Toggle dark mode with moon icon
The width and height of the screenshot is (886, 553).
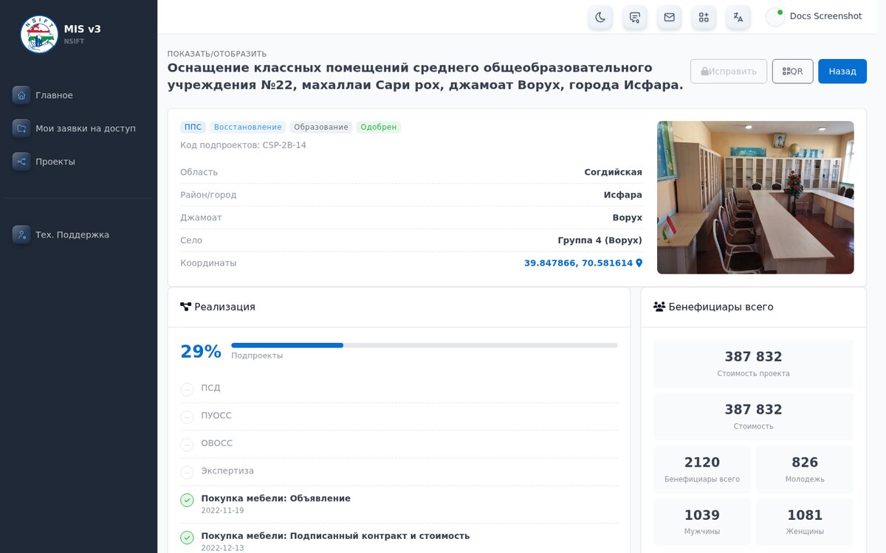tap(600, 17)
